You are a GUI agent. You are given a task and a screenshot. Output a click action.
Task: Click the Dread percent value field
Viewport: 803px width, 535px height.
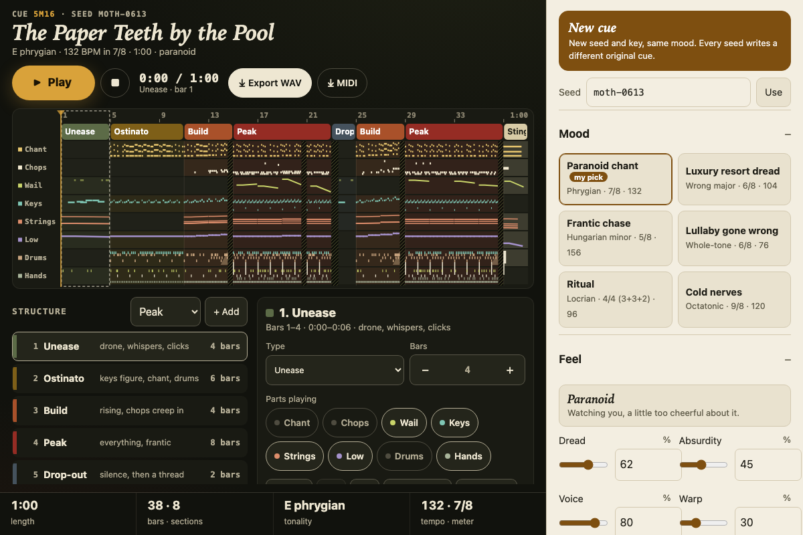[x=648, y=465]
